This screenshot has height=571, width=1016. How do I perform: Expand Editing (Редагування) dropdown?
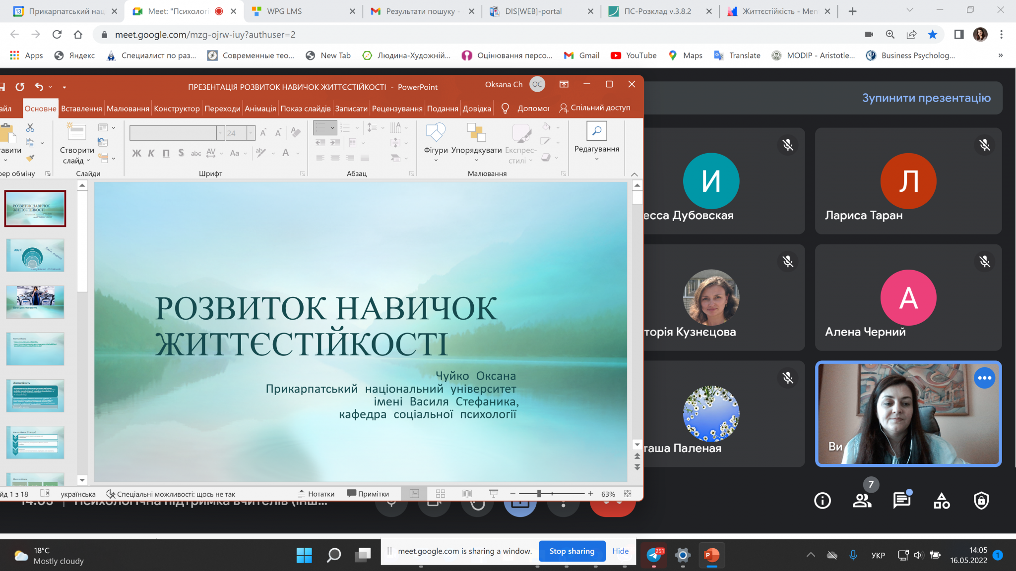tap(596, 159)
